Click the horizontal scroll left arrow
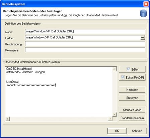The height and width of the screenshot is (138, 150). pos(8,119)
